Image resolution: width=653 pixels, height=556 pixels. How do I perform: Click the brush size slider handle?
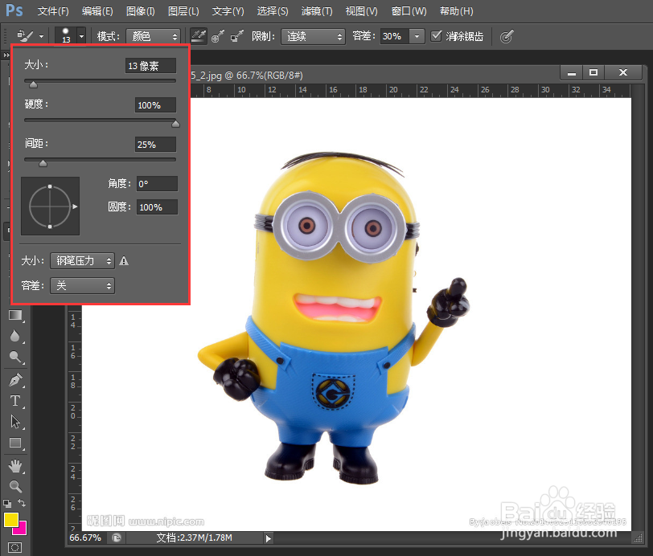pyautogui.click(x=33, y=84)
